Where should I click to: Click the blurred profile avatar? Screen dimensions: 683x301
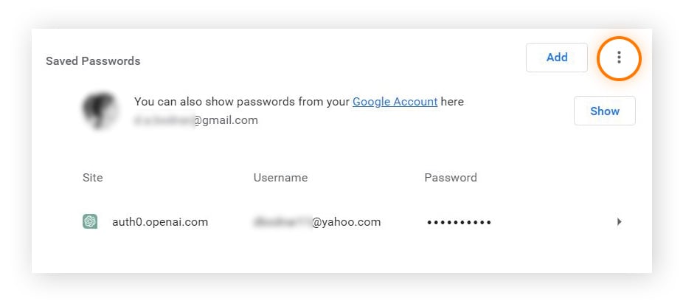click(x=100, y=111)
